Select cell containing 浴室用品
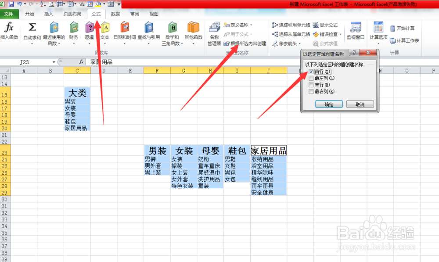This screenshot has width=439, height=262. (269, 166)
